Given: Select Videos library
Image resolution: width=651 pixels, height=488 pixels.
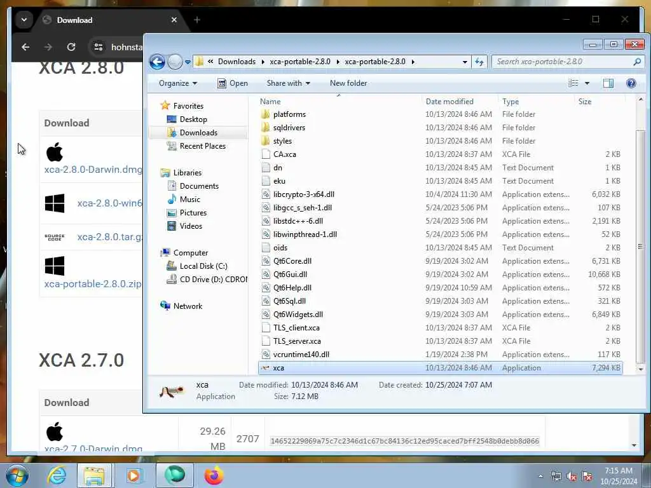Looking at the screenshot, I should tap(184, 226).
